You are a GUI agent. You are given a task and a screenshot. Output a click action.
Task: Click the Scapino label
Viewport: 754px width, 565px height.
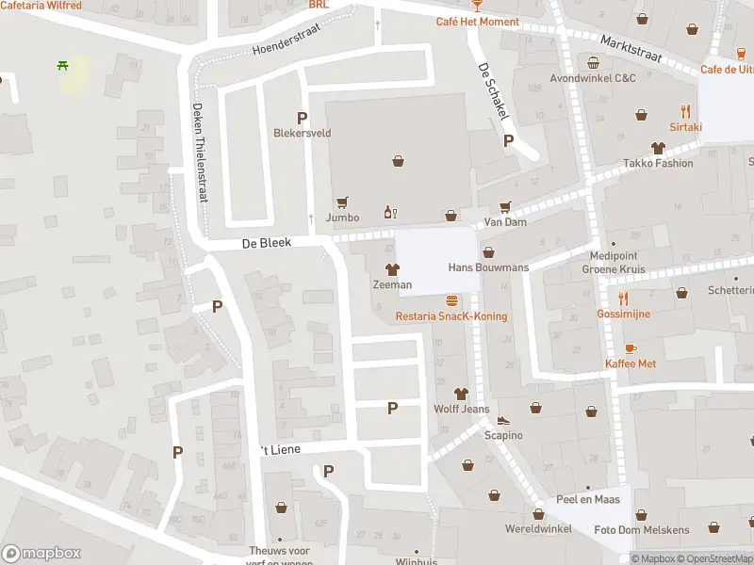click(x=503, y=435)
